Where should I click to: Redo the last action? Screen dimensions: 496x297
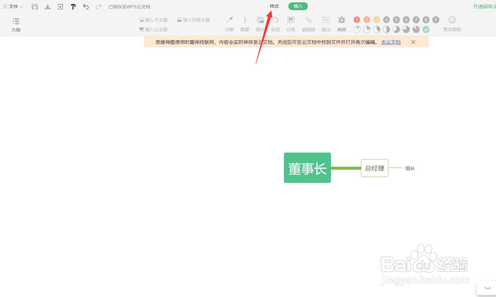tap(99, 7)
